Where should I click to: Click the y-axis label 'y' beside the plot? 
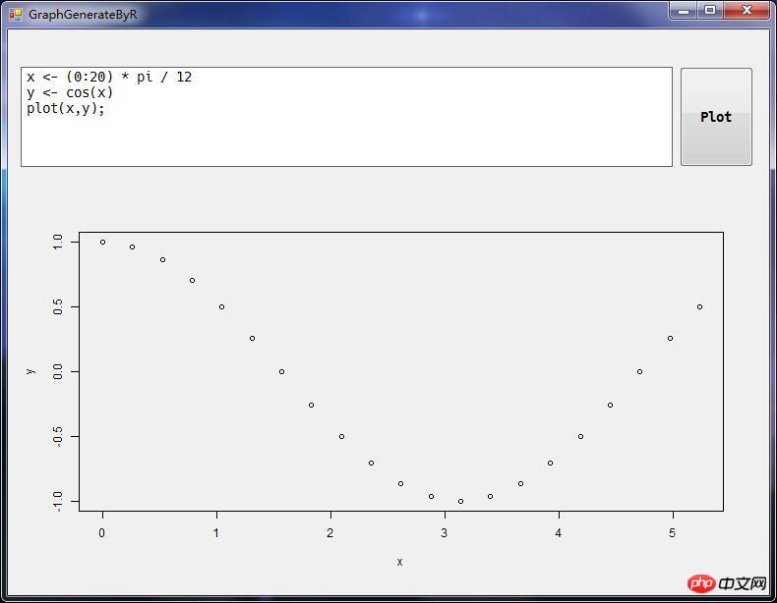pyautogui.click(x=30, y=371)
